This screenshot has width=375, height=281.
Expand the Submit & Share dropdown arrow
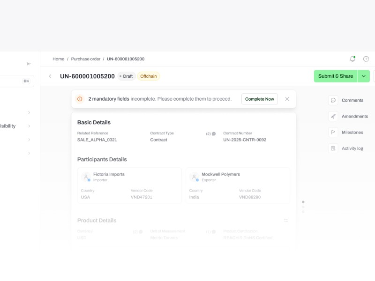pos(364,76)
